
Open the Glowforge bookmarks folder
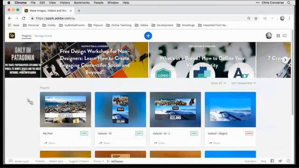click(x=186, y=25)
